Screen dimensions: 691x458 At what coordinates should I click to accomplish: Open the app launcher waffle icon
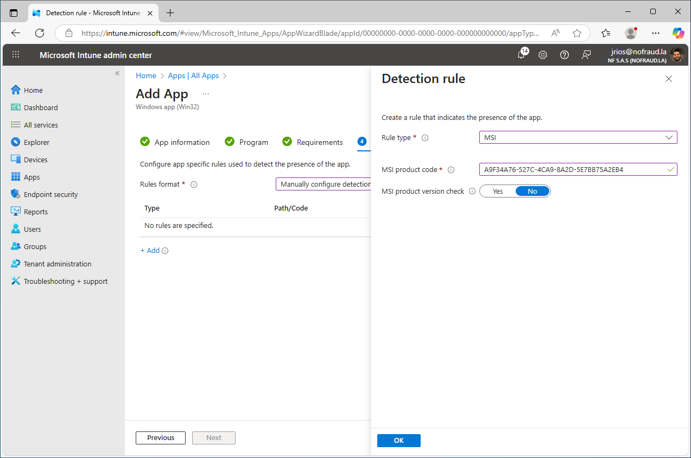point(16,55)
